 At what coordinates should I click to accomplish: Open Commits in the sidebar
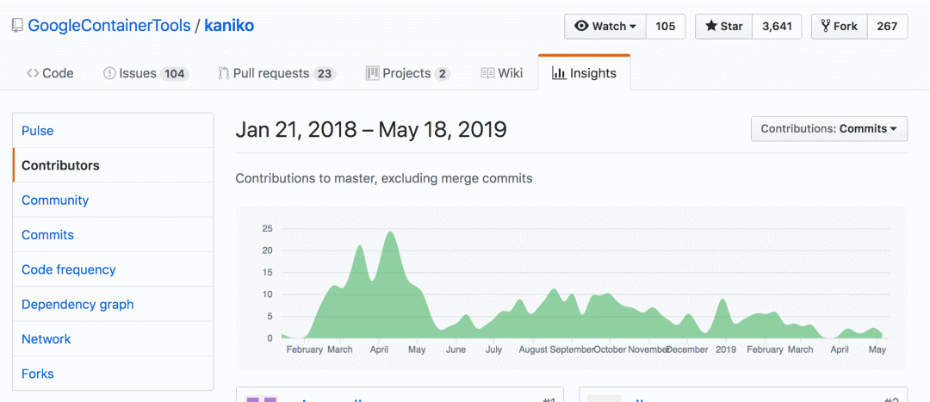pos(113,235)
